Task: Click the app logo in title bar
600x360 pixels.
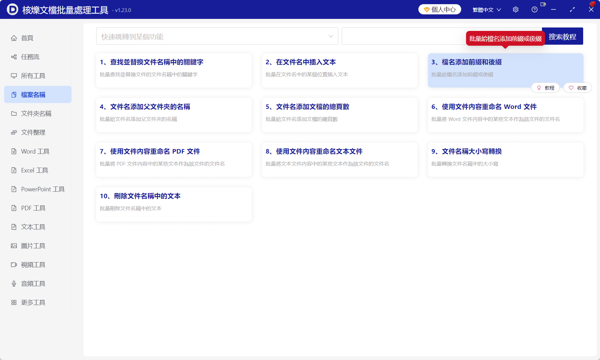Action: click(12, 9)
